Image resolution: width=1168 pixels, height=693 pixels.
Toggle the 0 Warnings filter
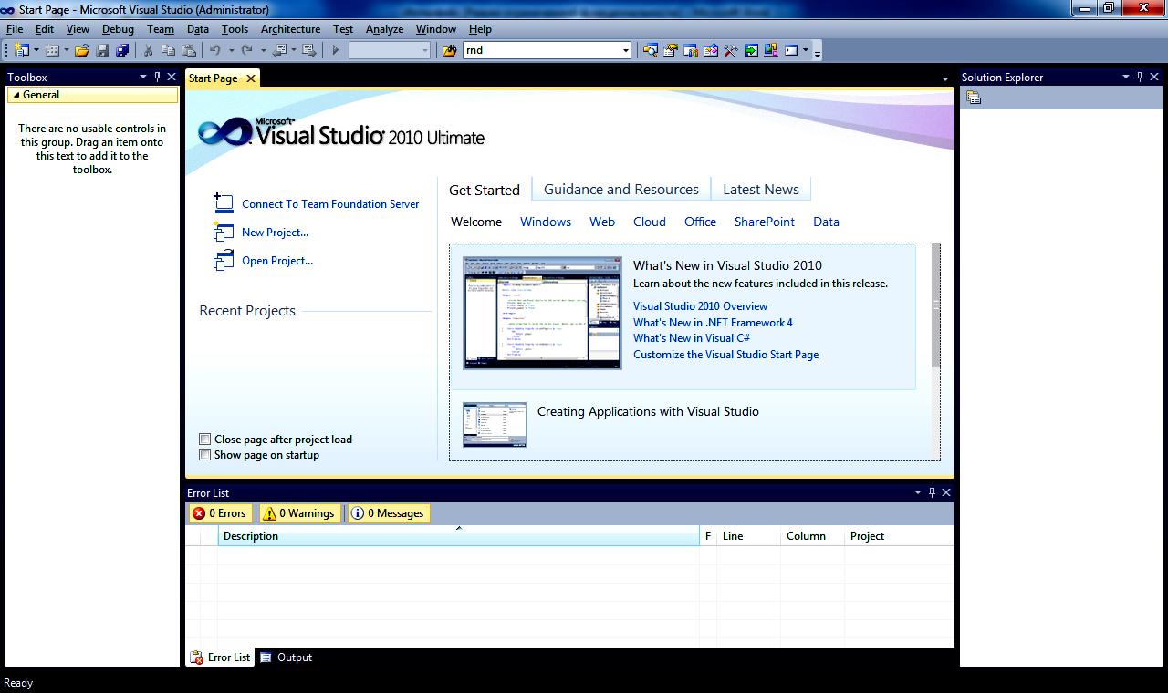pyautogui.click(x=299, y=513)
